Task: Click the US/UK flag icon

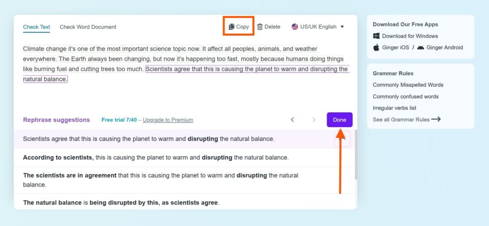Action: point(295,27)
